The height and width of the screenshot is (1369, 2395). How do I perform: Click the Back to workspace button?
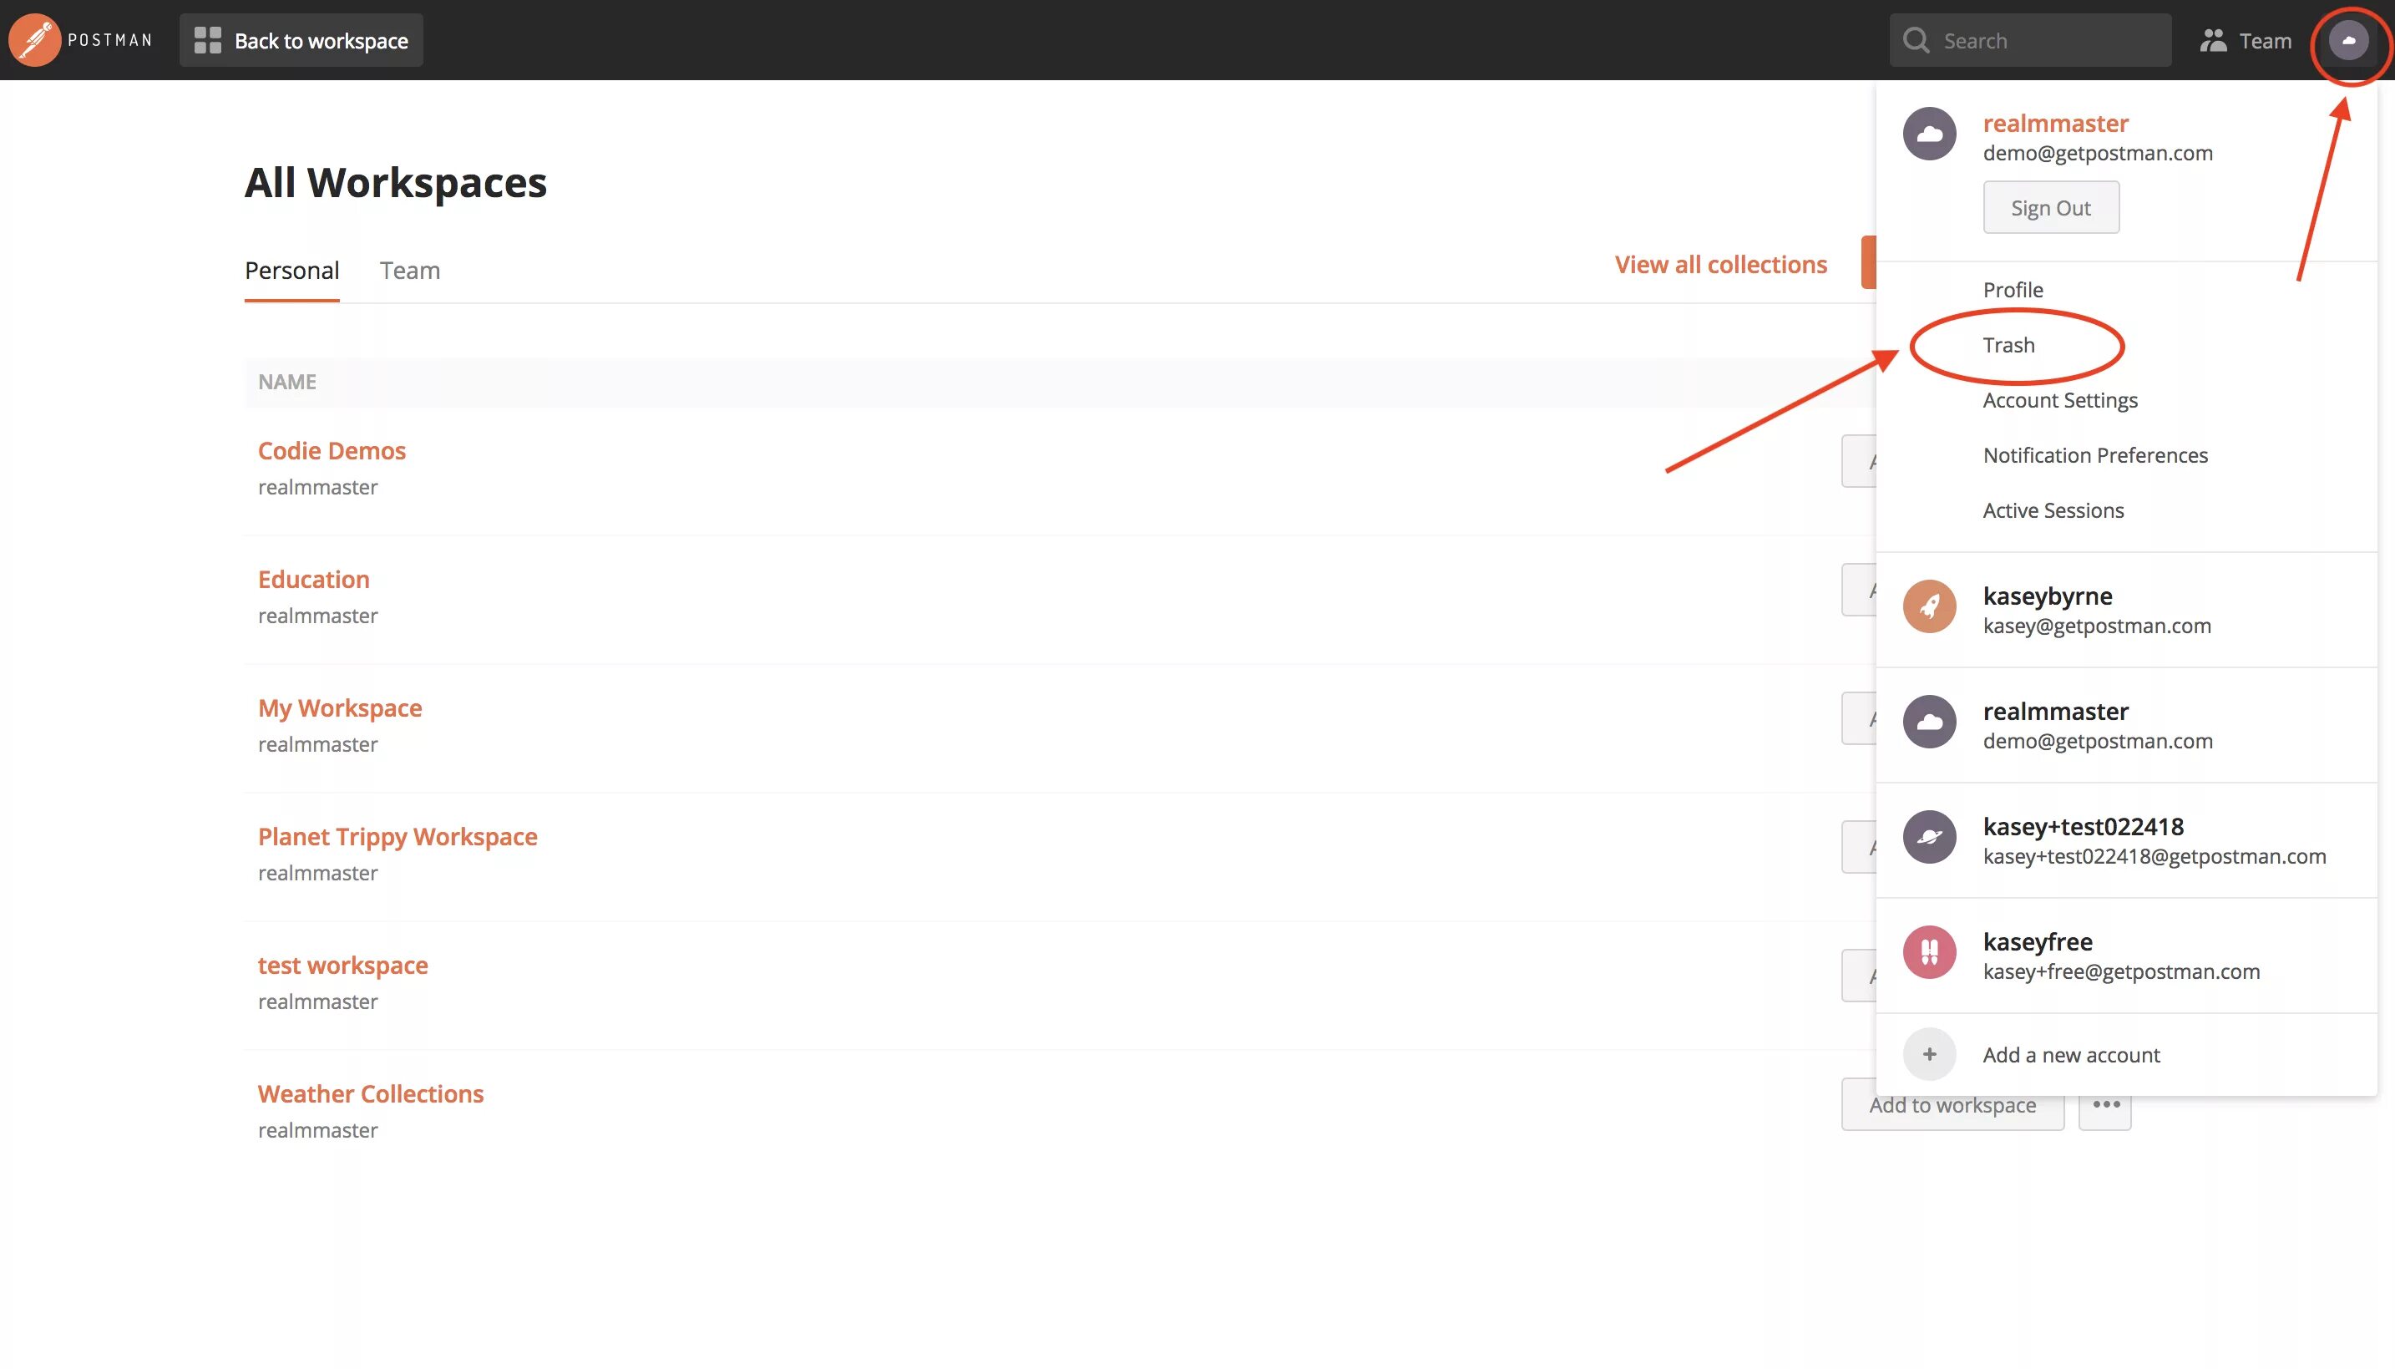301,40
